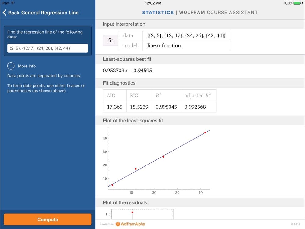305x229 pixels.
Task: Tap the 'WOLFRAM COURSE ASSISTANT' title text
Action: [x=218, y=13]
